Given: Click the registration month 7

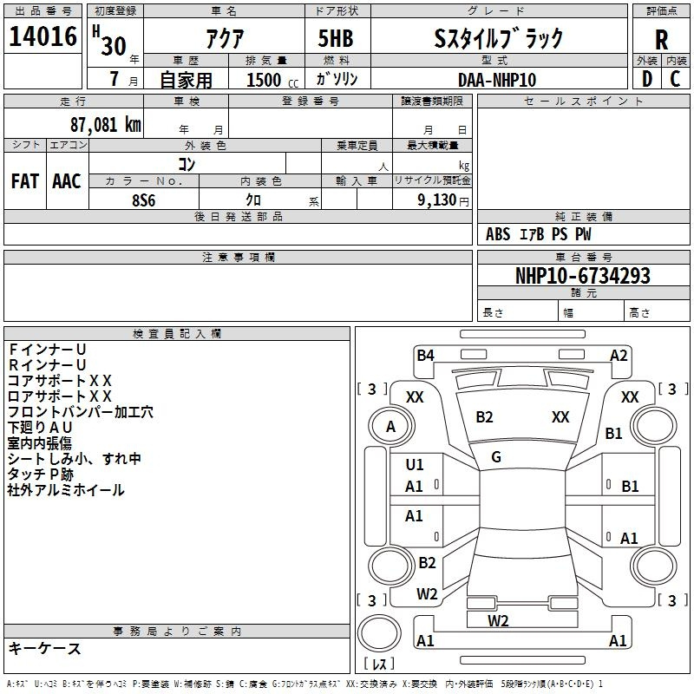Looking at the screenshot, I should tap(115, 79).
